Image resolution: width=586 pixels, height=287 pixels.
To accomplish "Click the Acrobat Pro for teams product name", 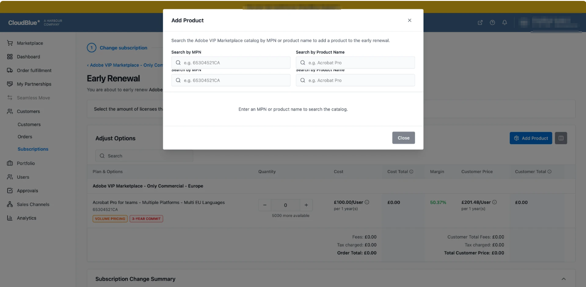I will click(x=159, y=202).
